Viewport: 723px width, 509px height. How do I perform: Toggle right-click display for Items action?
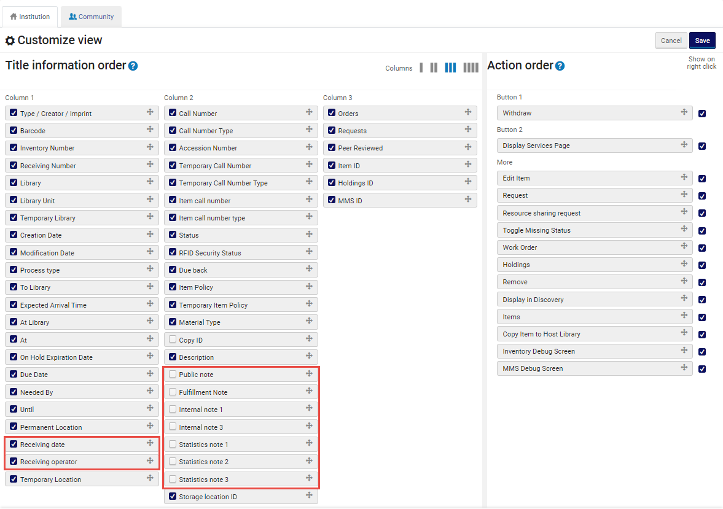pyautogui.click(x=702, y=317)
